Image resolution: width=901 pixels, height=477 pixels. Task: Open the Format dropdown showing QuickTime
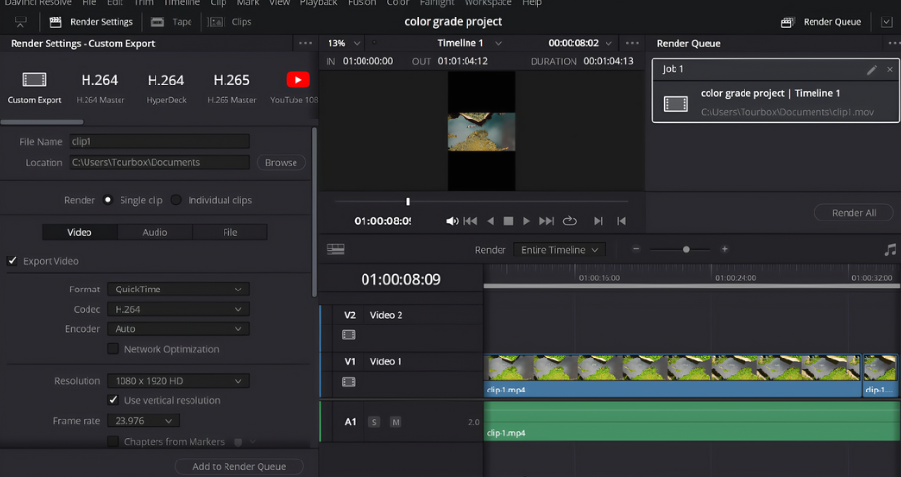178,290
